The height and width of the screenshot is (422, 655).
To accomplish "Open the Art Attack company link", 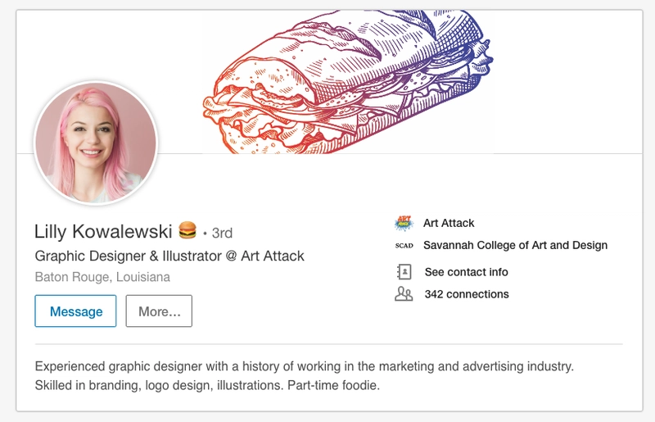I will [x=449, y=223].
